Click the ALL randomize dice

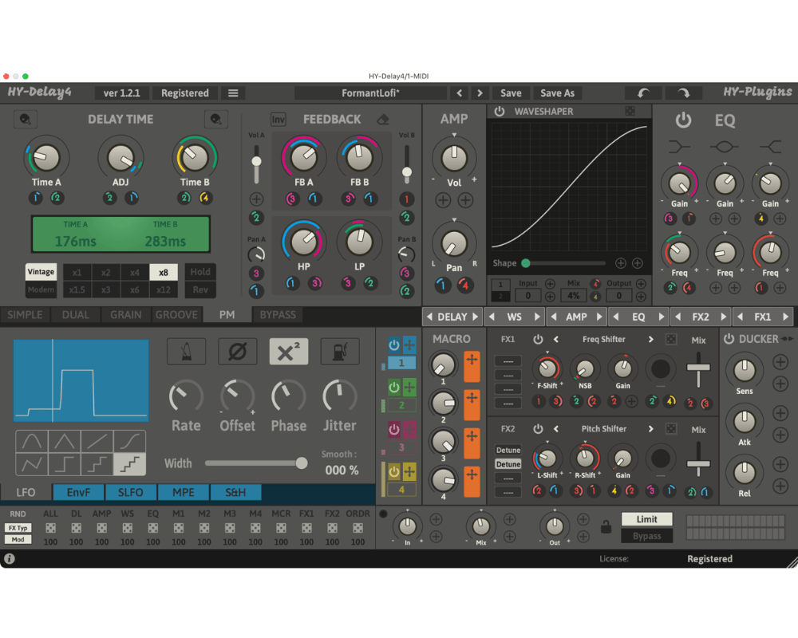tap(50, 528)
